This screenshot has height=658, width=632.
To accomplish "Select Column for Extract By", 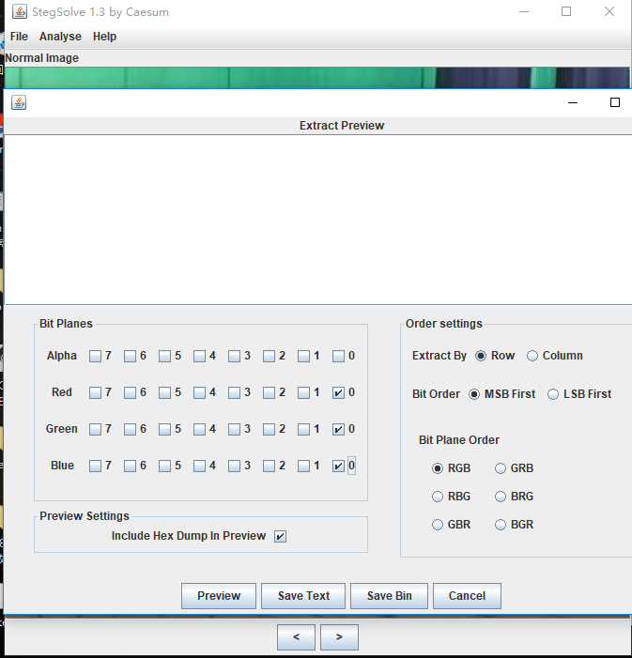I will coord(532,356).
